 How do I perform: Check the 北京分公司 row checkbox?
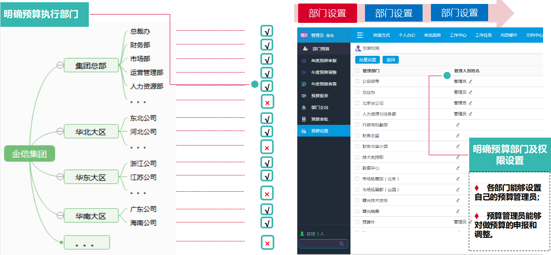pyautogui.click(x=358, y=103)
